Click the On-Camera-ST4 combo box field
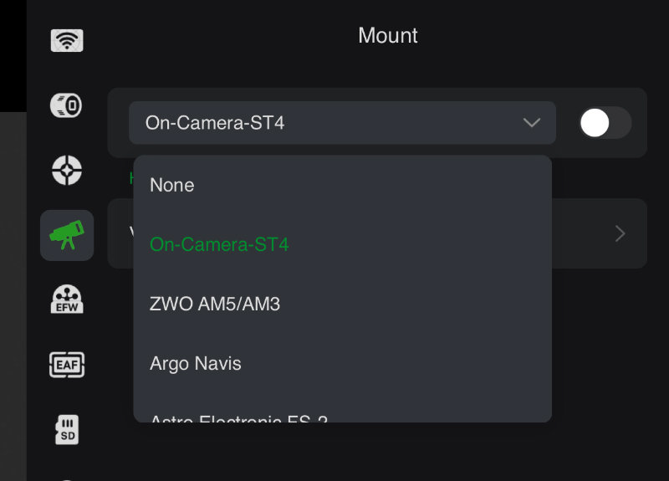669x481 pixels. pos(342,123)
